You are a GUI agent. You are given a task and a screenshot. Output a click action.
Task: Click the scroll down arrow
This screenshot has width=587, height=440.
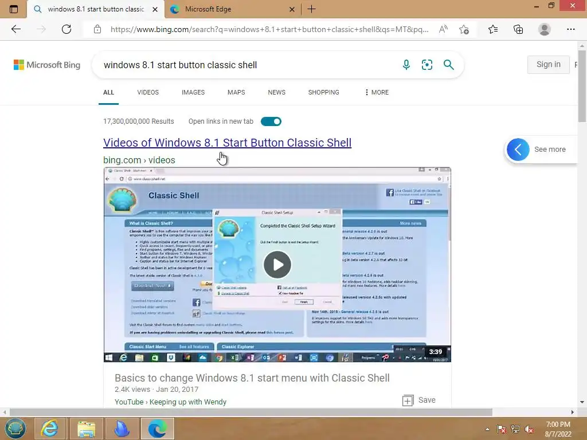(x=582, y=402)
